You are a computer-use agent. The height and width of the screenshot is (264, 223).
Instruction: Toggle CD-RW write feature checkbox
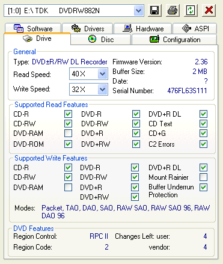coord(68,177)
